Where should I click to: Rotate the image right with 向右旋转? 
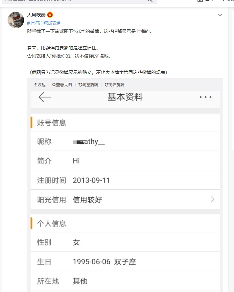click(114, 85)
